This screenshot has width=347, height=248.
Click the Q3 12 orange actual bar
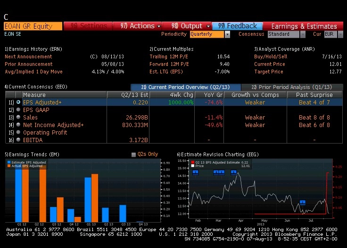[x=60, y=210]
